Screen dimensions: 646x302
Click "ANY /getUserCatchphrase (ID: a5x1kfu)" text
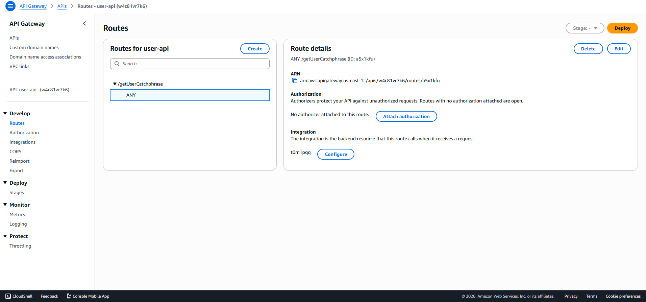333,59
